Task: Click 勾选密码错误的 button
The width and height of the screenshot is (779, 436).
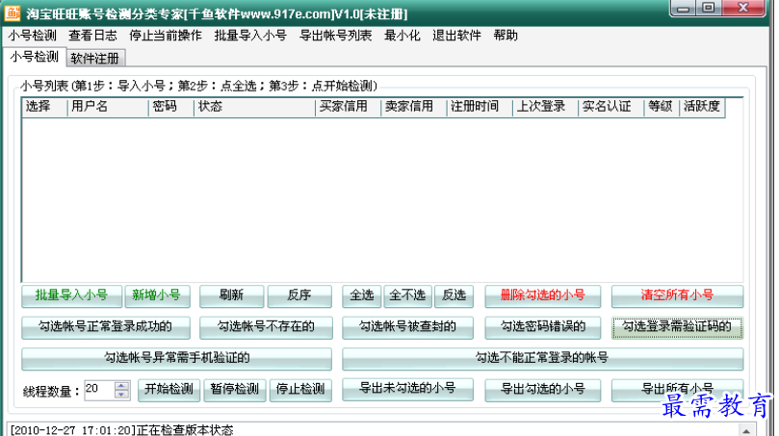Action: 542,328
